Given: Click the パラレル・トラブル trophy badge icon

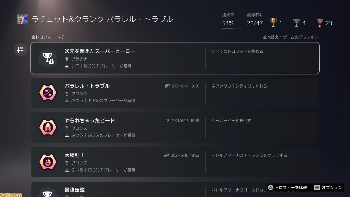Looking at the screenshot, I should pyautogui.click(x=48, y=93).
